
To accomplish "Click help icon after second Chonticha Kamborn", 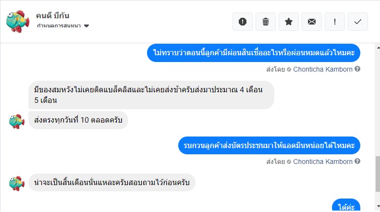I will [357, 162].
